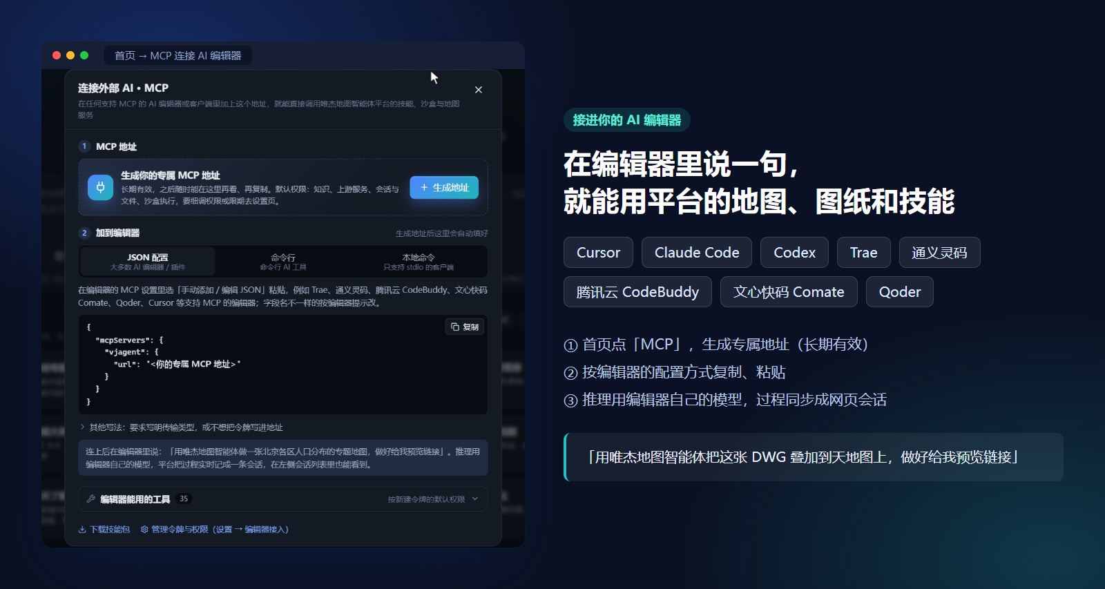Open the 按新建令牌的默认权限 dropdown

pyautogui.click(x=433, y=499)
